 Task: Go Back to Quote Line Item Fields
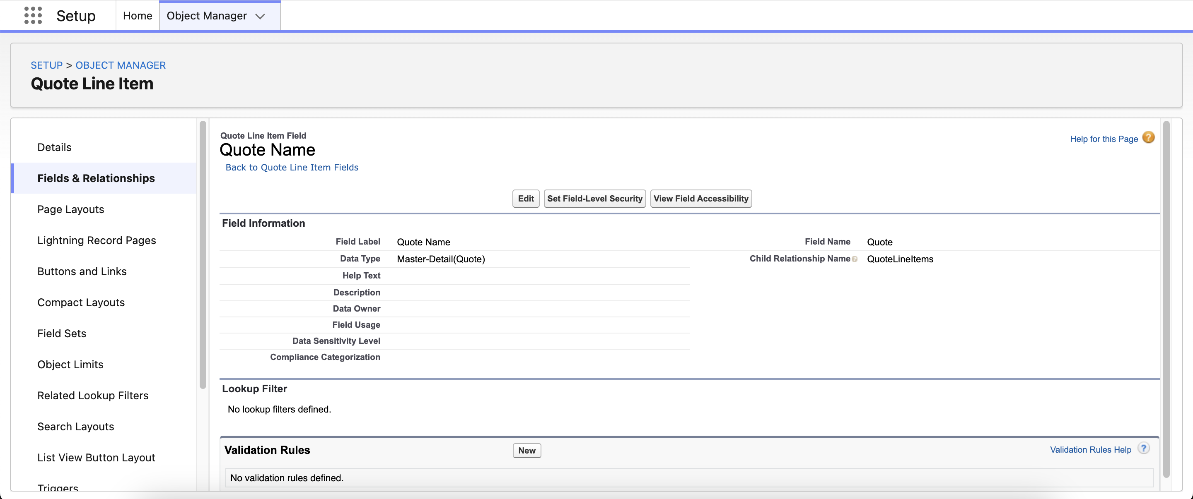coord(292,168)
